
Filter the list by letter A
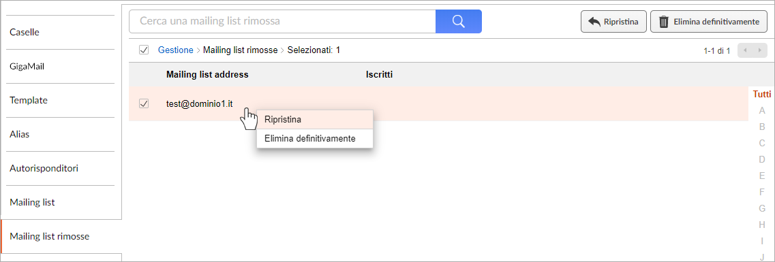coord(761,110)
